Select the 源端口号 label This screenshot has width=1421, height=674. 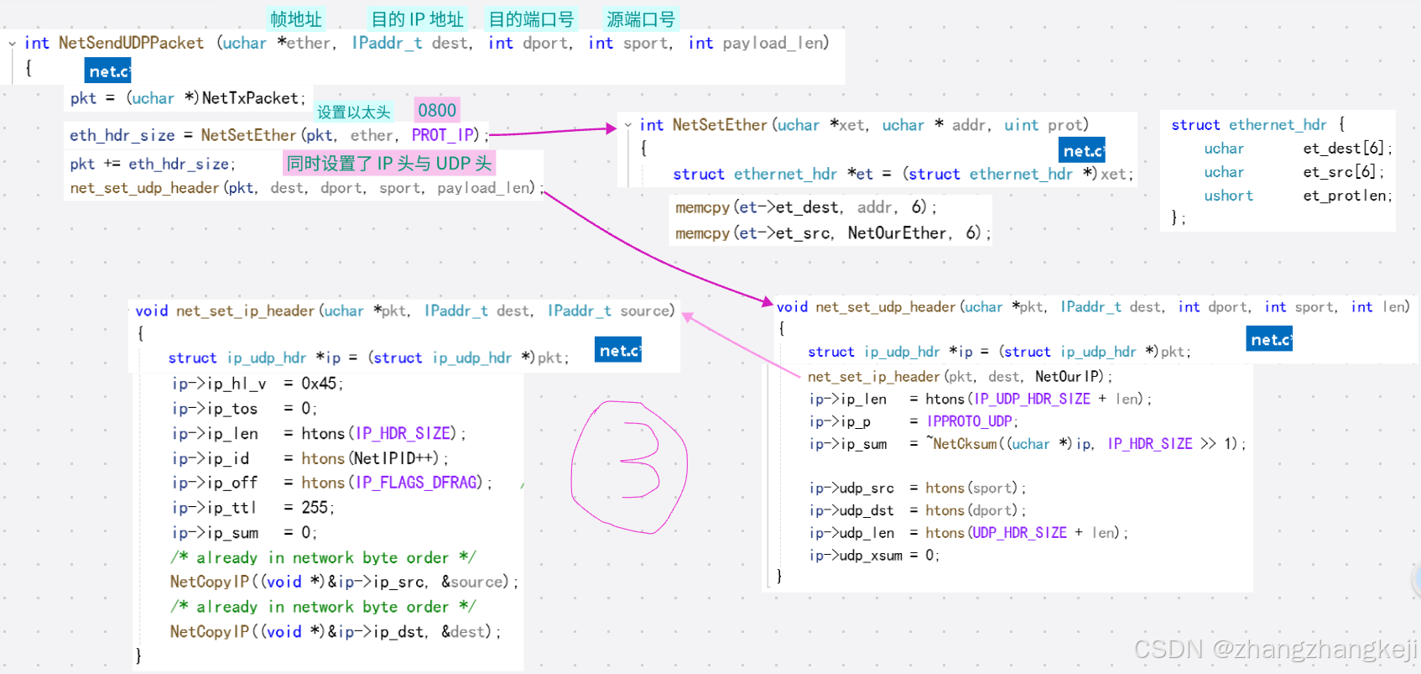pyautogui.click(x=641, y=19)
